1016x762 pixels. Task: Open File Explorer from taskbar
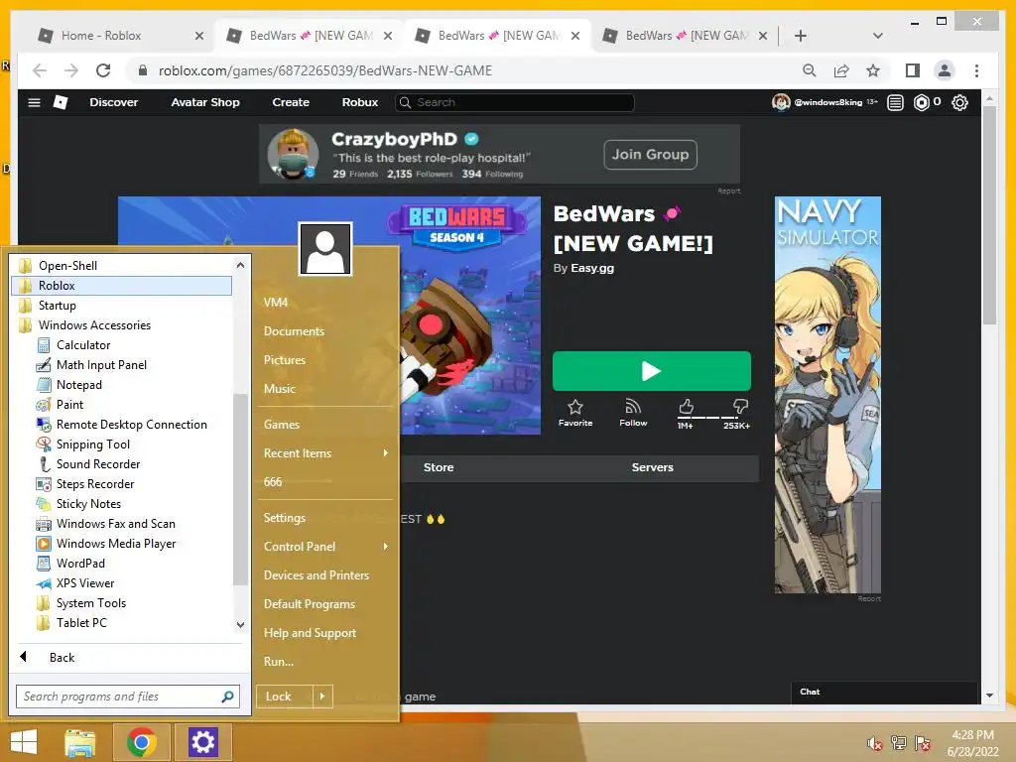coord(79,742)
